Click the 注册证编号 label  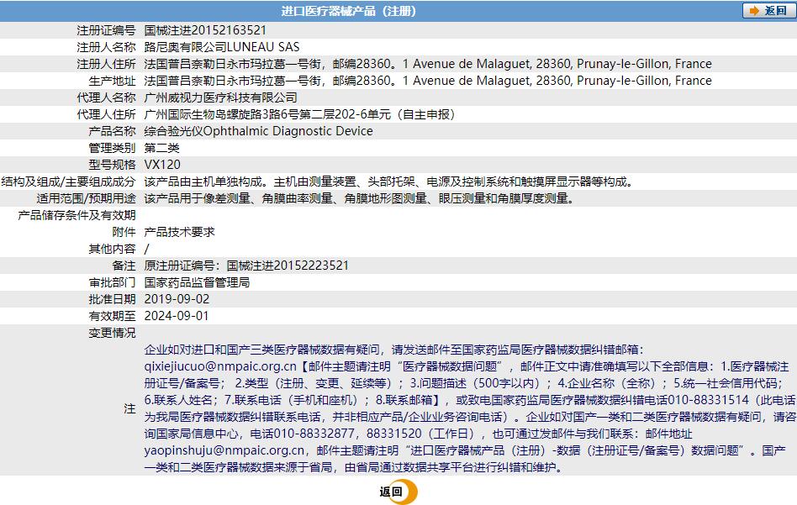(106, 30)
